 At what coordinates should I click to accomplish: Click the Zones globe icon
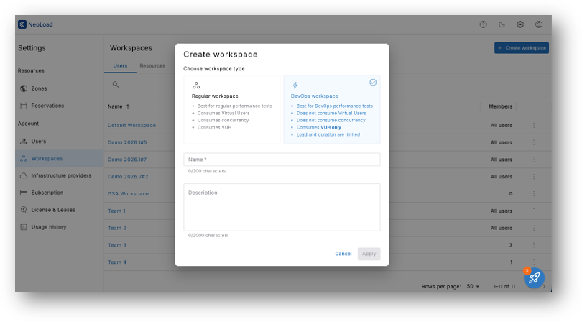[x=24, y=88]
